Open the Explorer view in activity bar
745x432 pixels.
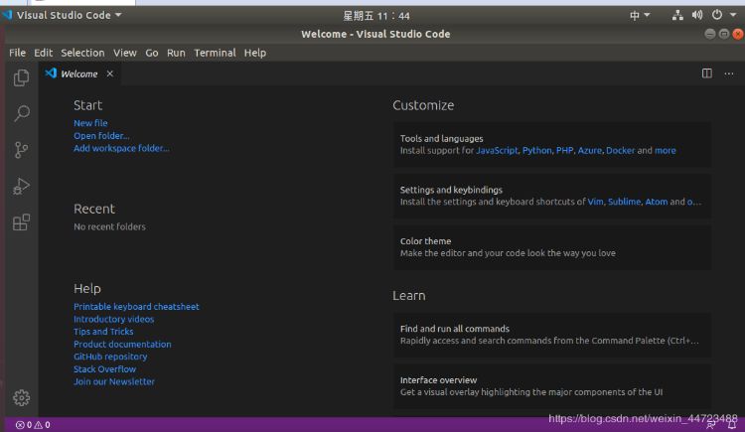coord(21,77)
